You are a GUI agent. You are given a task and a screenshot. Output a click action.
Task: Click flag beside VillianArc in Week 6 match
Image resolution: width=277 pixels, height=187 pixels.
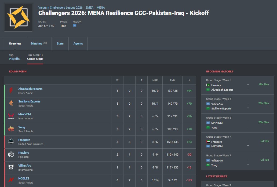point(208,104)
